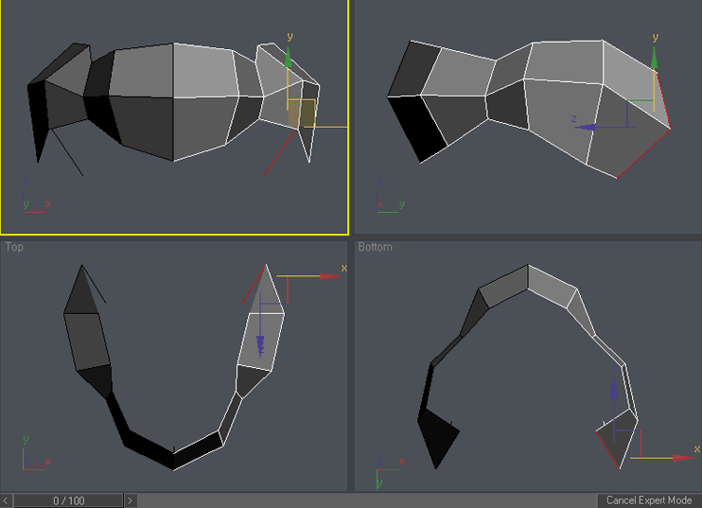
Task: Select the dark pointed polygon in Top viewport
Action: 82,293
